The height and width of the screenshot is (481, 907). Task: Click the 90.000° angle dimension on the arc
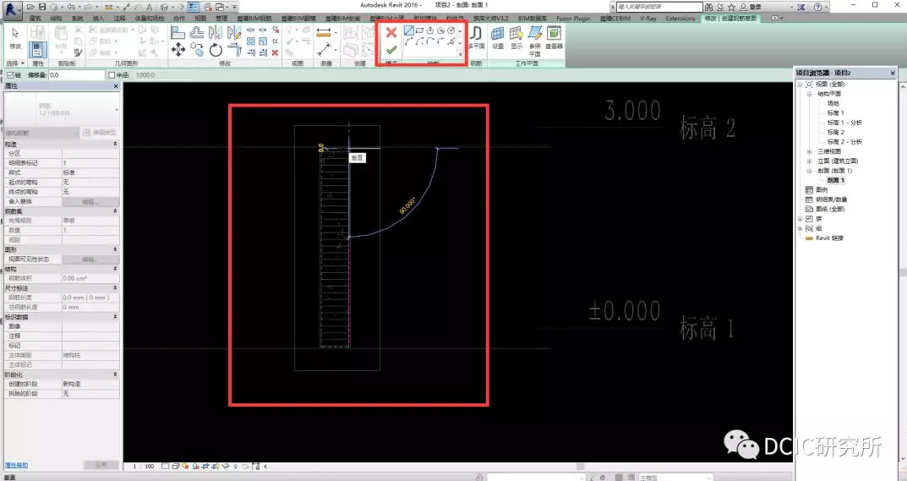point(407,205)
